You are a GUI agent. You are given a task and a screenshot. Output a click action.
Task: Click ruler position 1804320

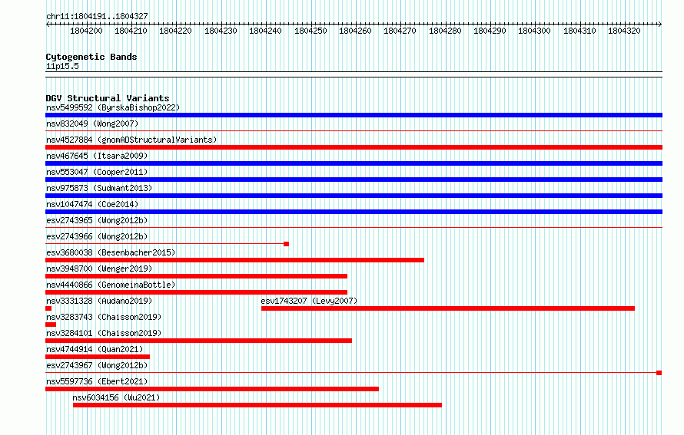click(624, 31)
